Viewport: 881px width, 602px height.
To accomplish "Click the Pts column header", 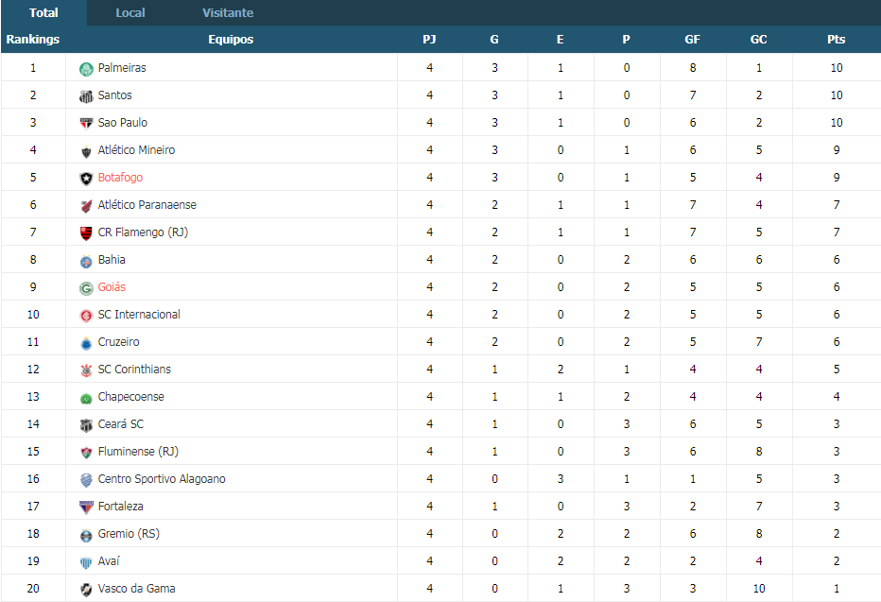I will pyautogui.click(x=836, y=40).
